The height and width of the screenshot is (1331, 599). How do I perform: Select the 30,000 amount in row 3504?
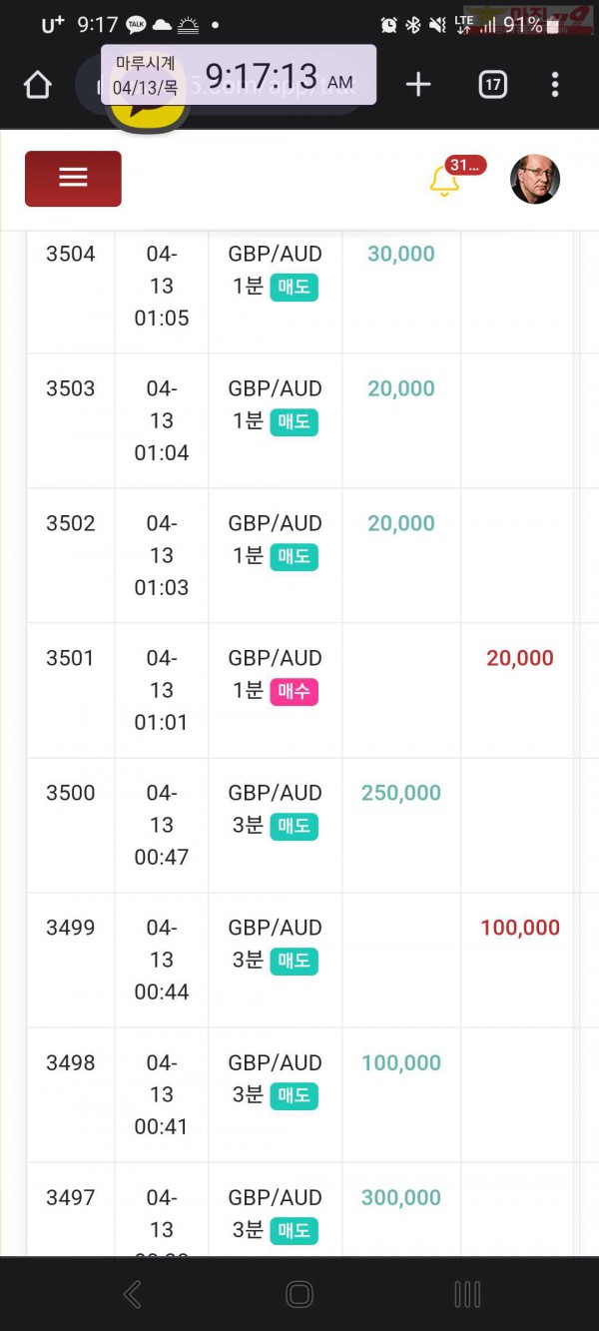pos(401,254)
